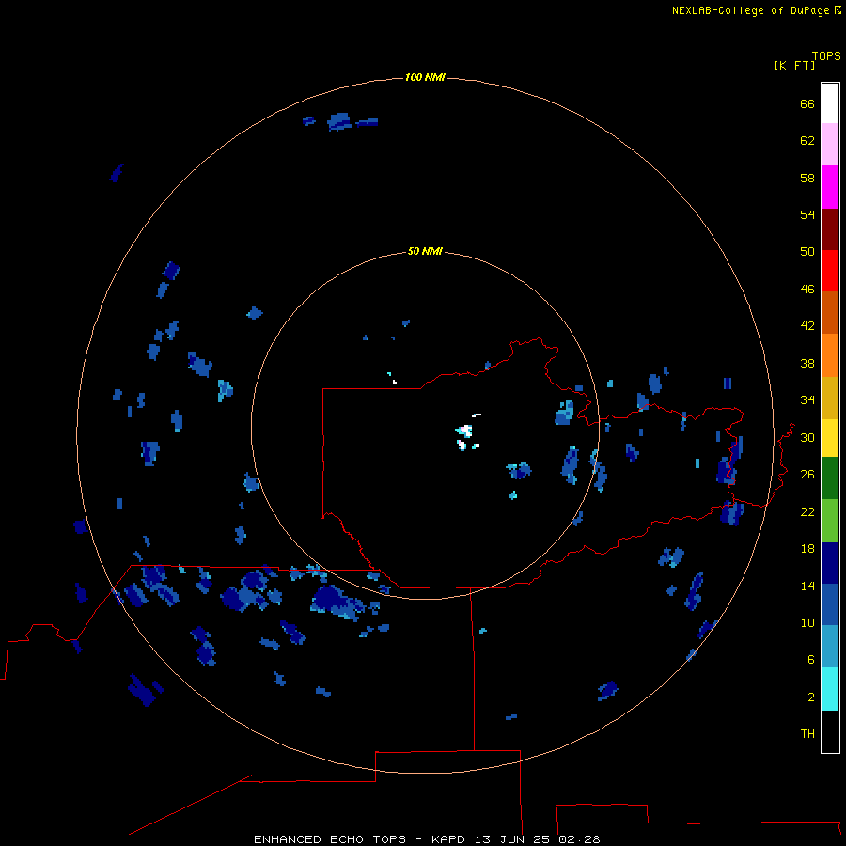Click the "TOPS" legend title
This screenshot has width=846, height=846.
coord(826,56)
